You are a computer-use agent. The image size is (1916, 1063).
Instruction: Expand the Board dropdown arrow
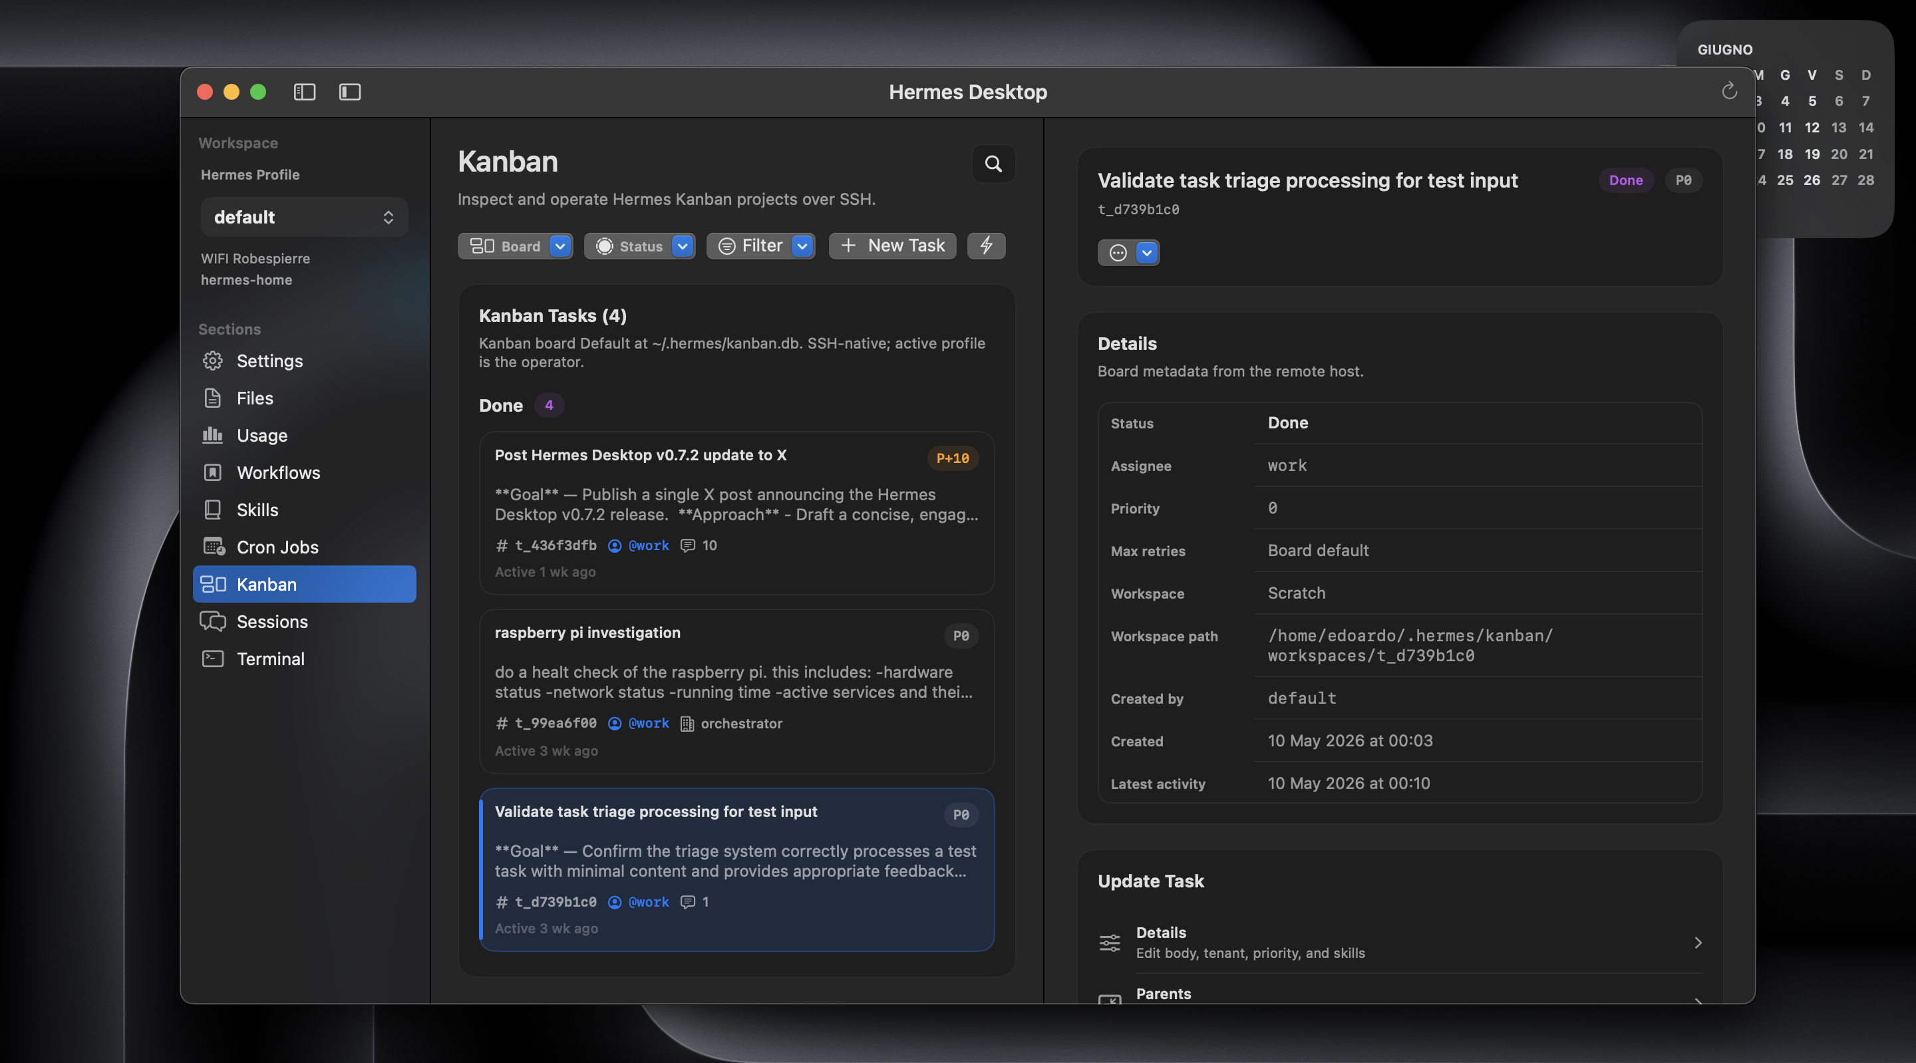560,245
